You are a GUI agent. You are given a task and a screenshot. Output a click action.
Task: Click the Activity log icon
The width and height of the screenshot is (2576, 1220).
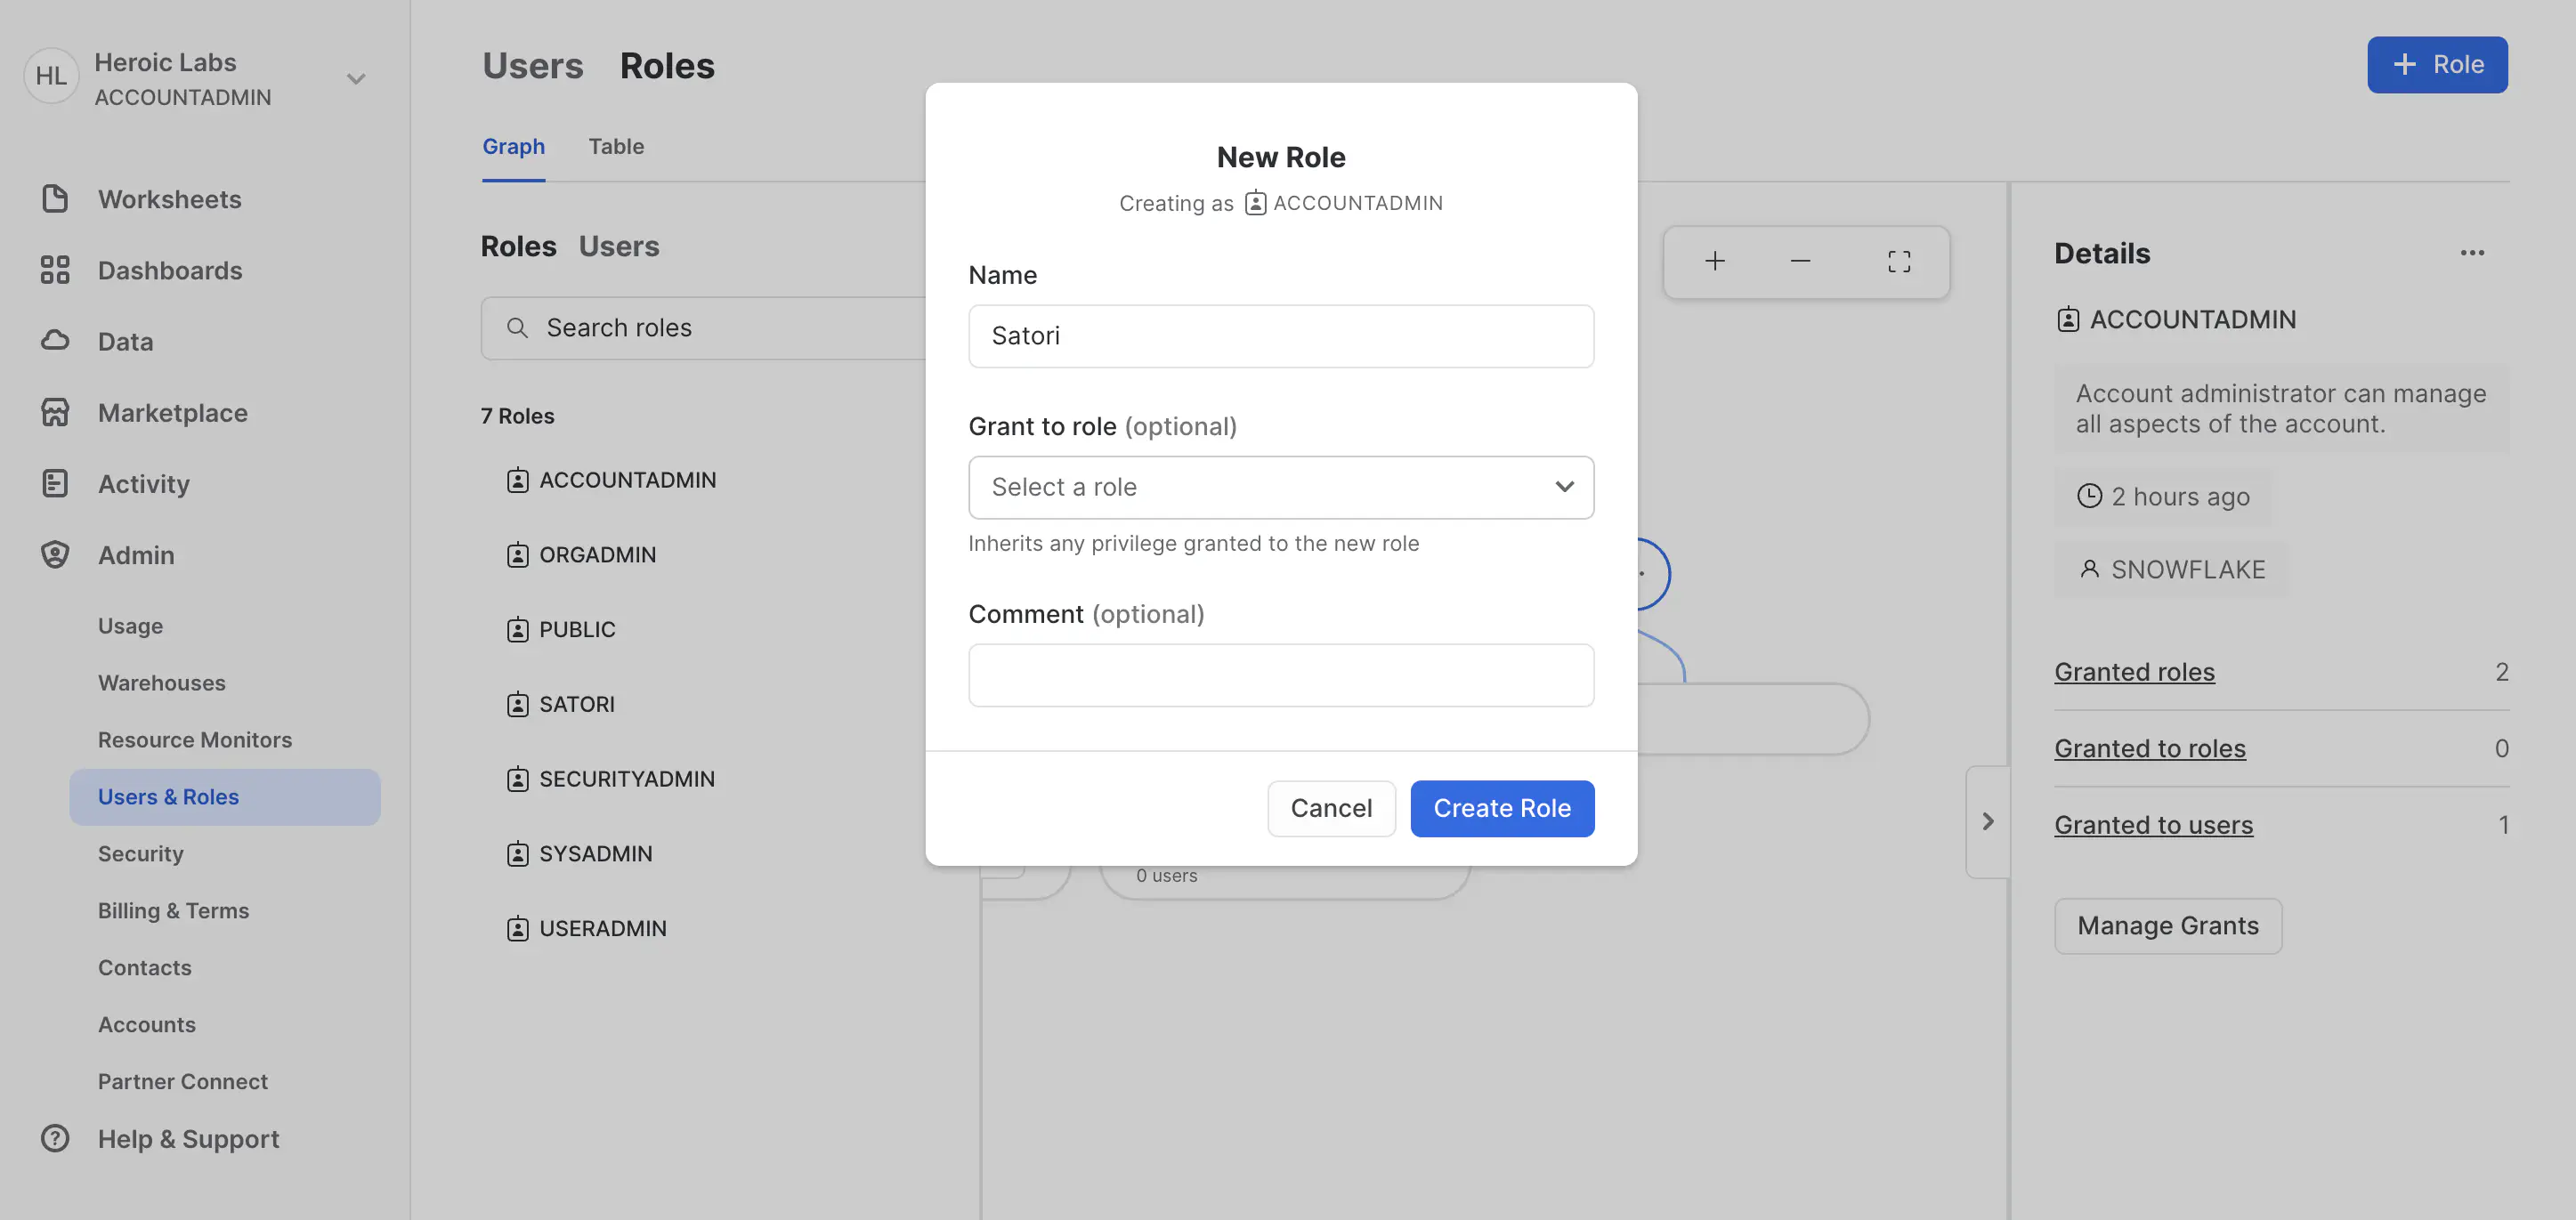[x=55, y=484]
